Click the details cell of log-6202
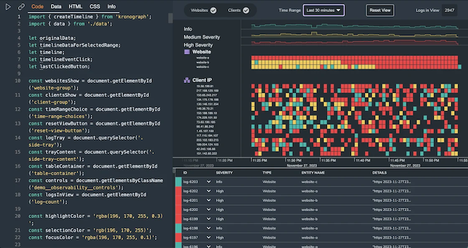This screenshot has width=468, height=248. coord(391,191)
